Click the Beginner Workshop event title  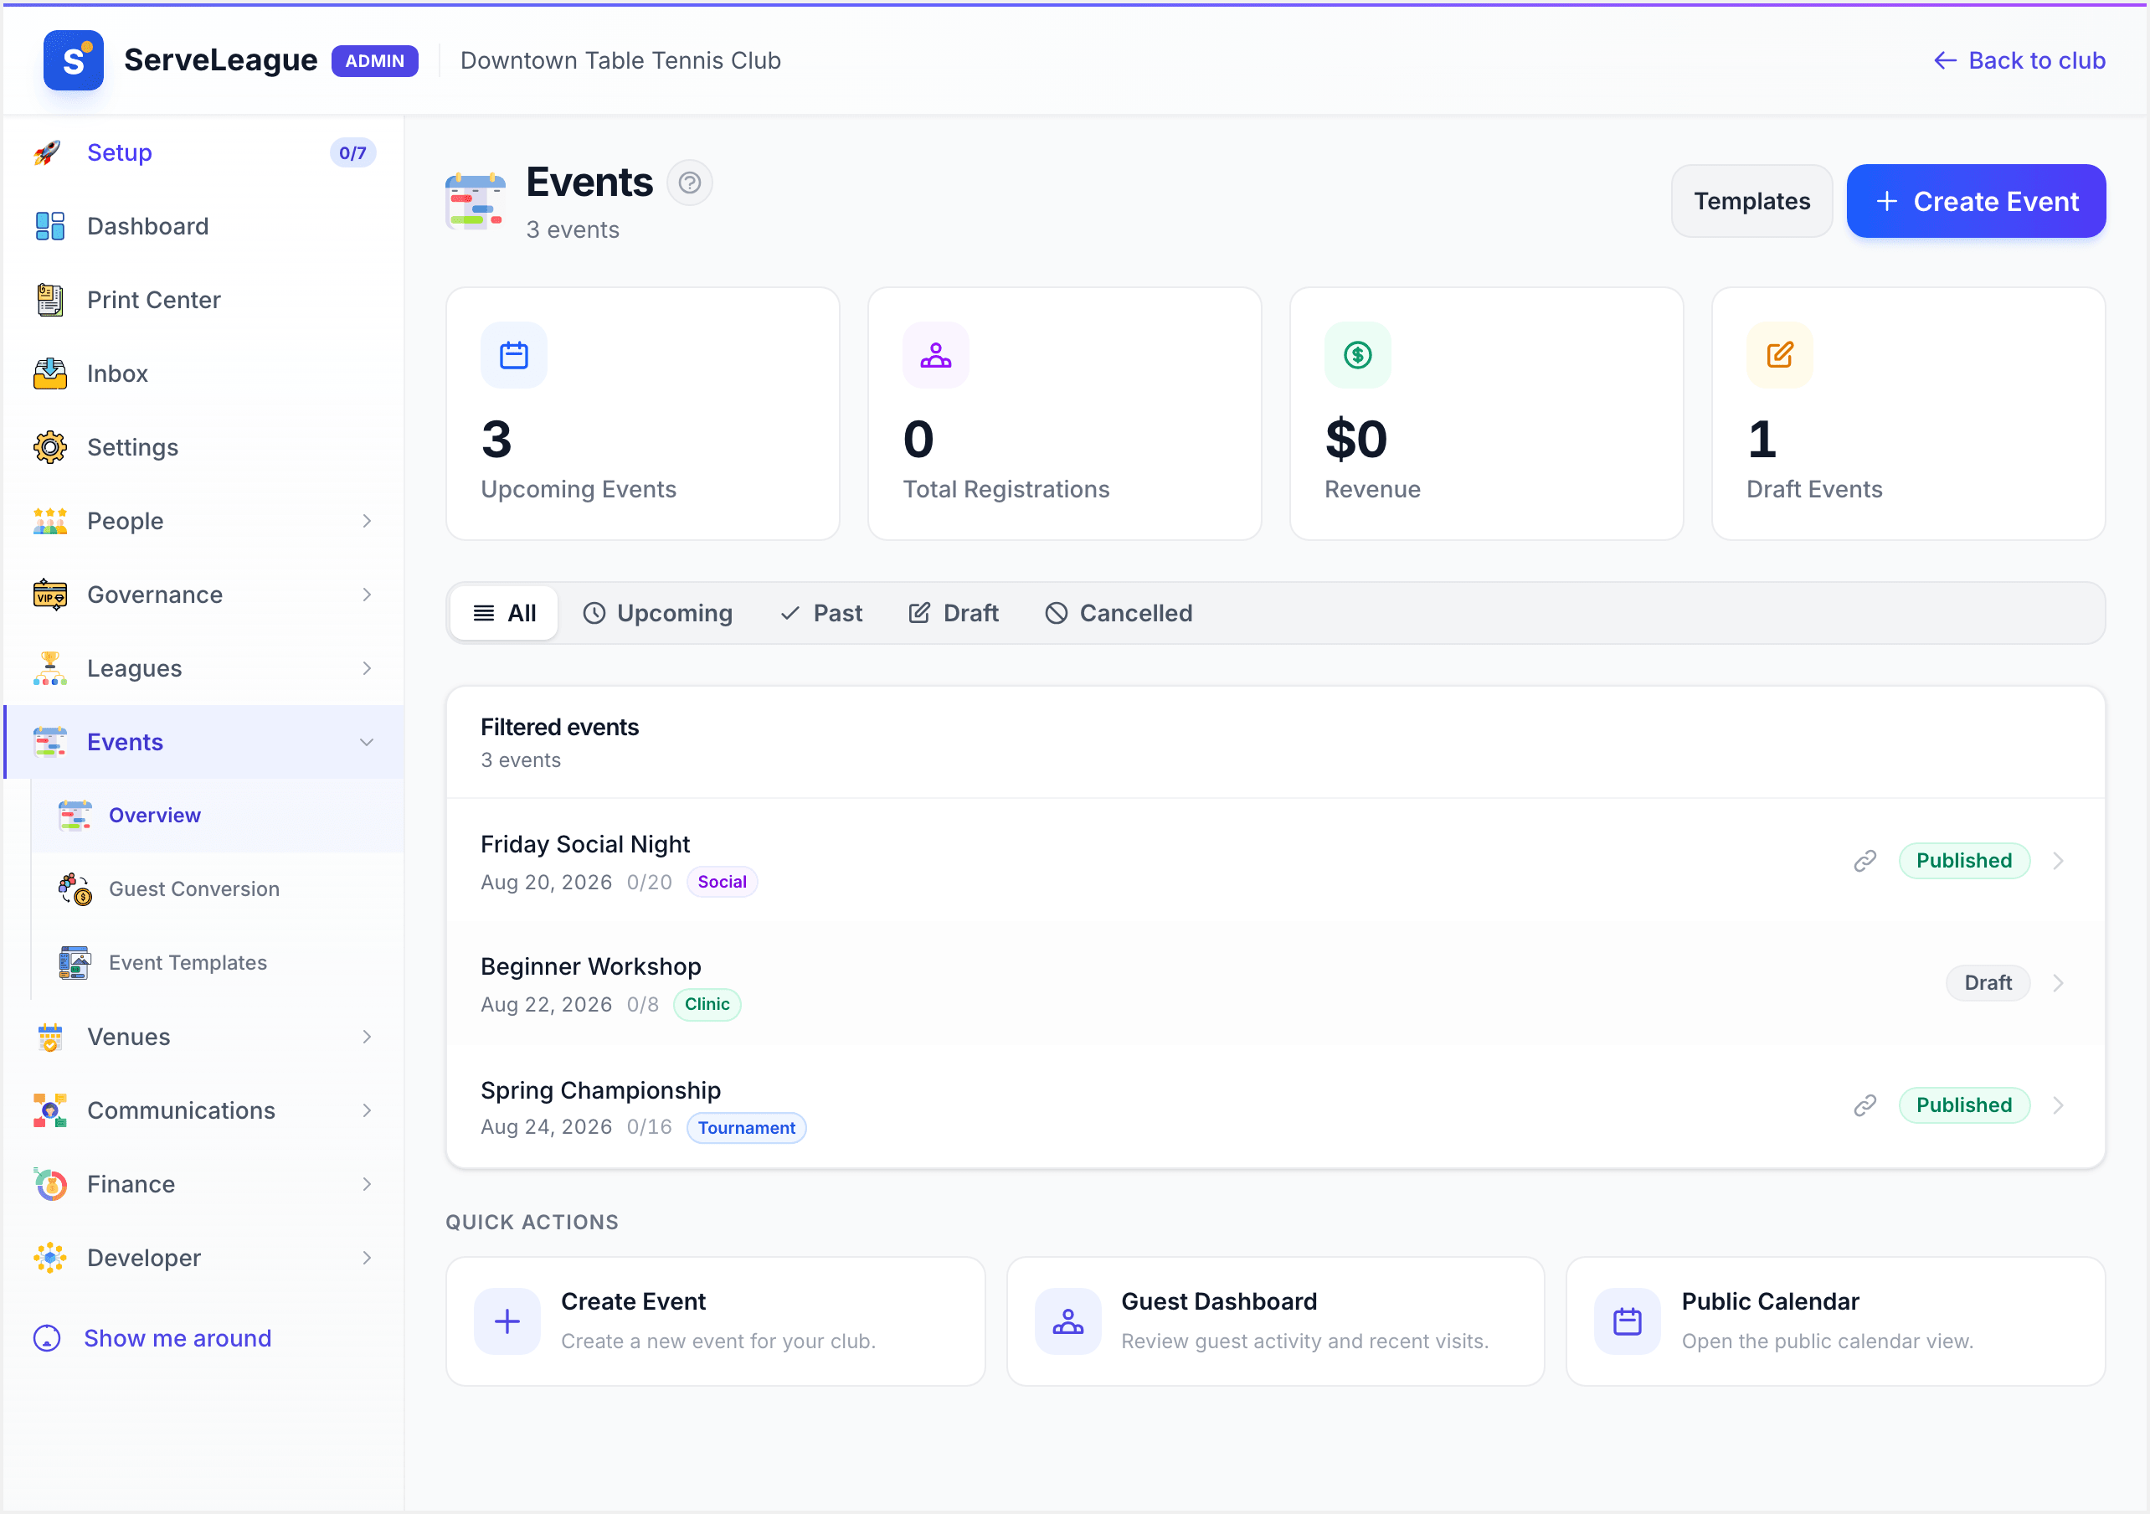click(591, 967)
